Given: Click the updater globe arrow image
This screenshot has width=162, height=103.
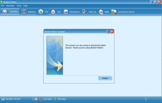Looking at the screenshot, I should [55, 55].
